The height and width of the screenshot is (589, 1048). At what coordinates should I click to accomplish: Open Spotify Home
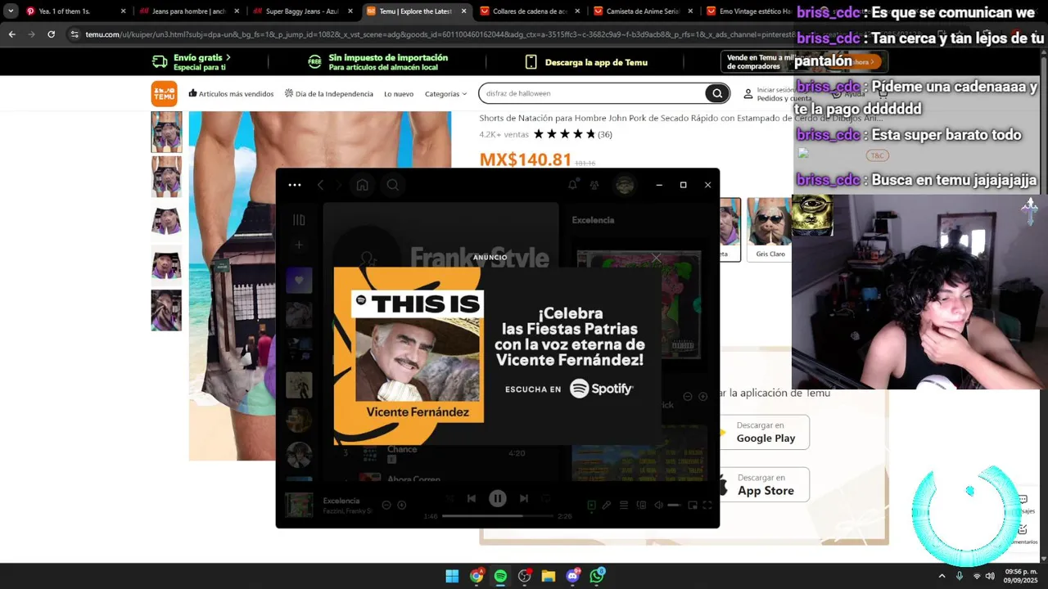(362, 185)
